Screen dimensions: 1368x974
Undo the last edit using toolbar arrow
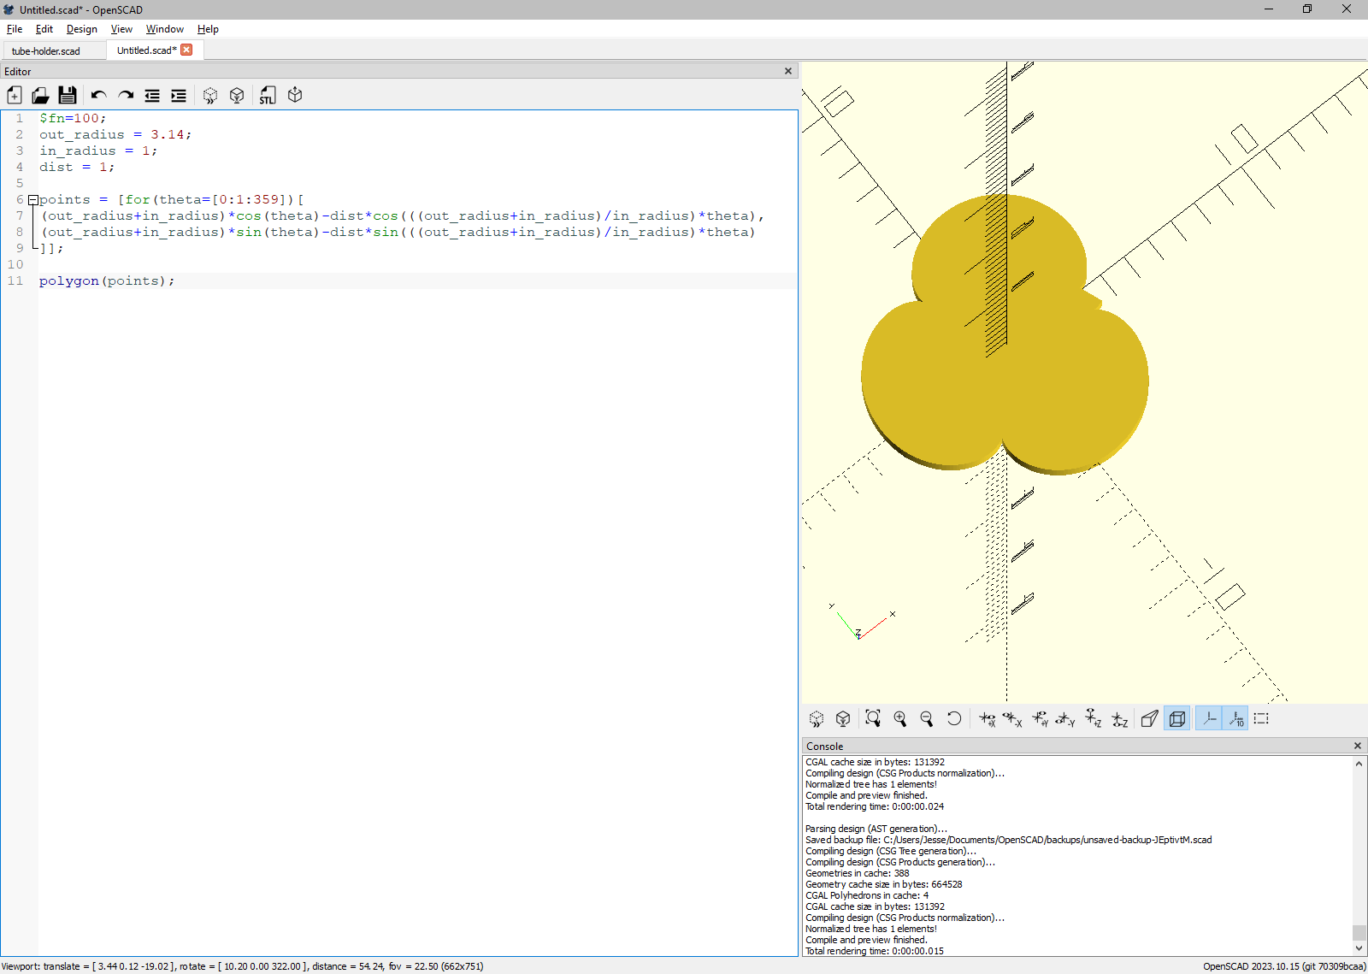click(99, 95)
